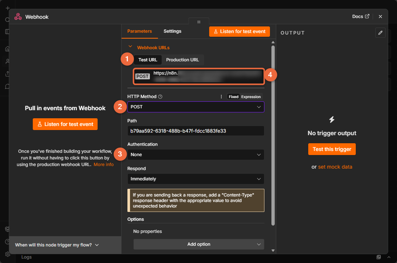Open HTTP Method three-dot options menu
The image size is (397, 263).
221,97
